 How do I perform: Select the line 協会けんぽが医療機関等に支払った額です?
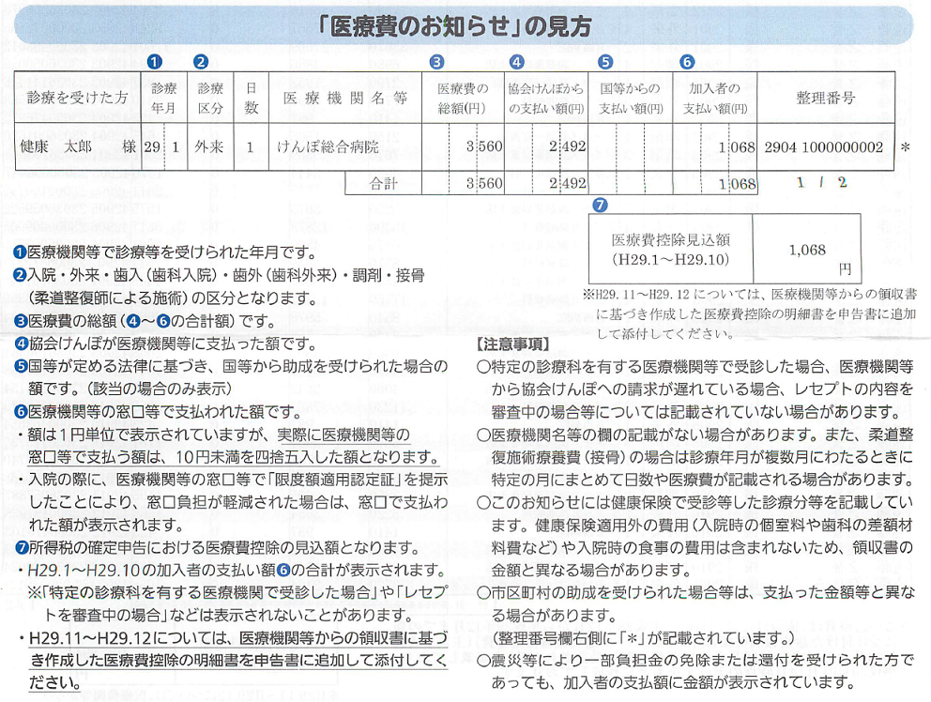pyautogui.click(x=166, y=343)
